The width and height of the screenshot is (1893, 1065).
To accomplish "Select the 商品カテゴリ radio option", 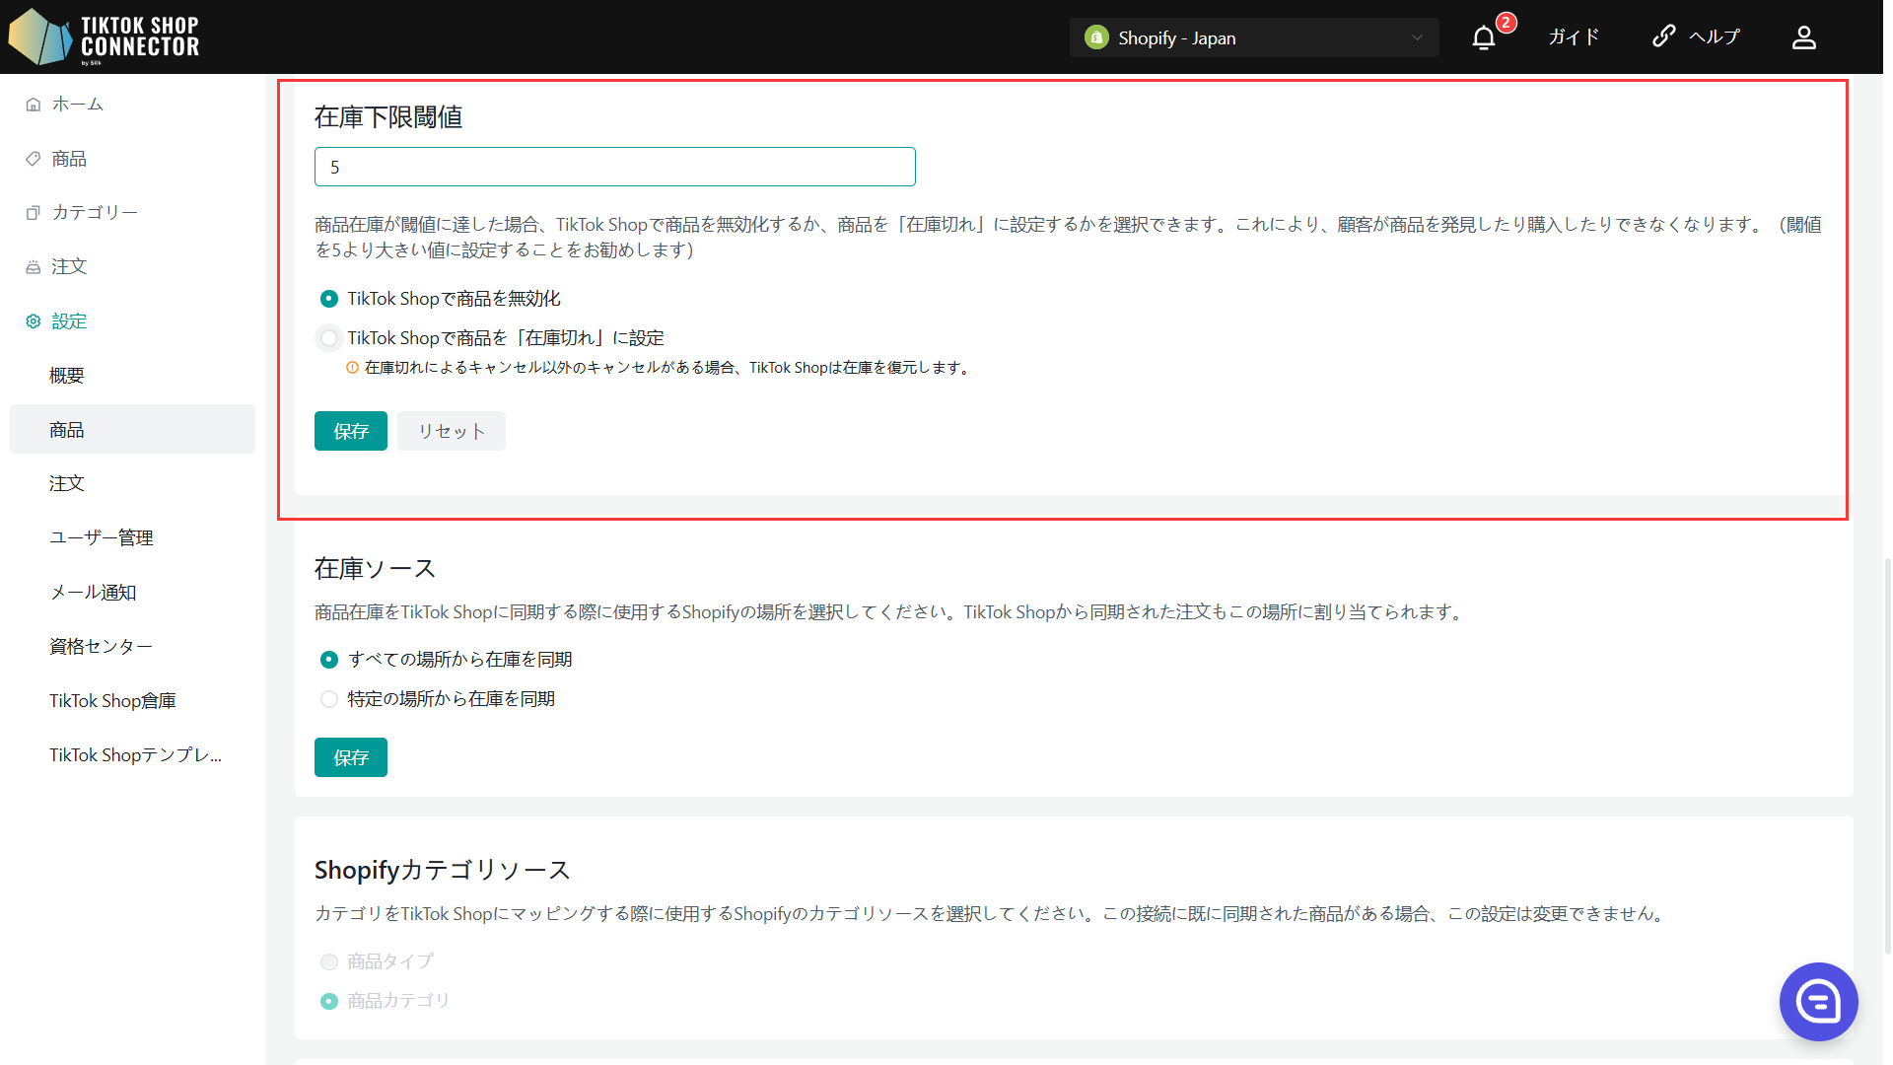I will pos(329,1001).
